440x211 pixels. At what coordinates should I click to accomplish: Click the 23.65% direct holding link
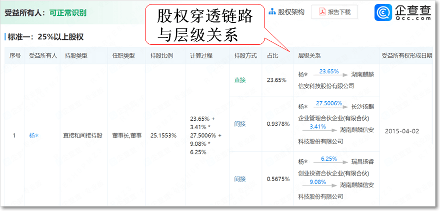click(329, 71)
